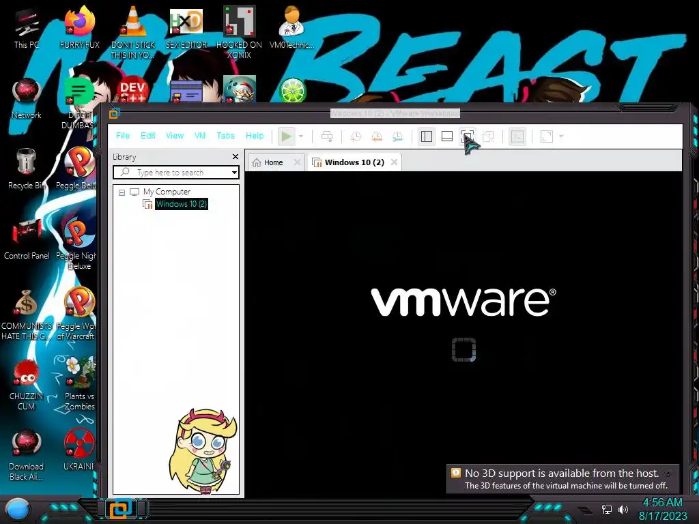699x524 pixels.
Task: Click the network tray icon
Action: pos(606,509)
